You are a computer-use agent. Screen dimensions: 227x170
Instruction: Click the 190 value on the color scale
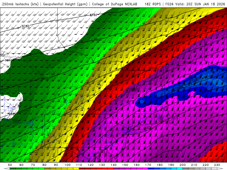click(x=171, y=165)
